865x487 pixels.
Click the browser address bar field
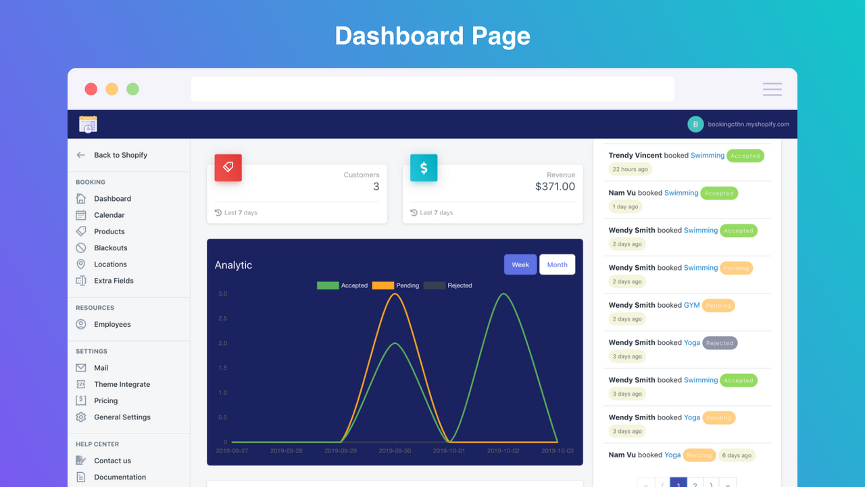[x=432, y=89]
